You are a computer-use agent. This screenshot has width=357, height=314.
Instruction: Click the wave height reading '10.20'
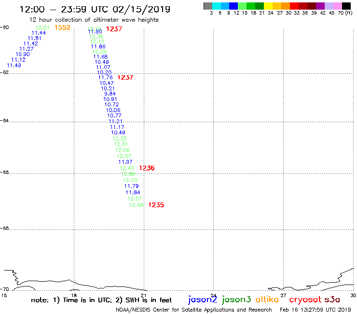tap(104, 72)
